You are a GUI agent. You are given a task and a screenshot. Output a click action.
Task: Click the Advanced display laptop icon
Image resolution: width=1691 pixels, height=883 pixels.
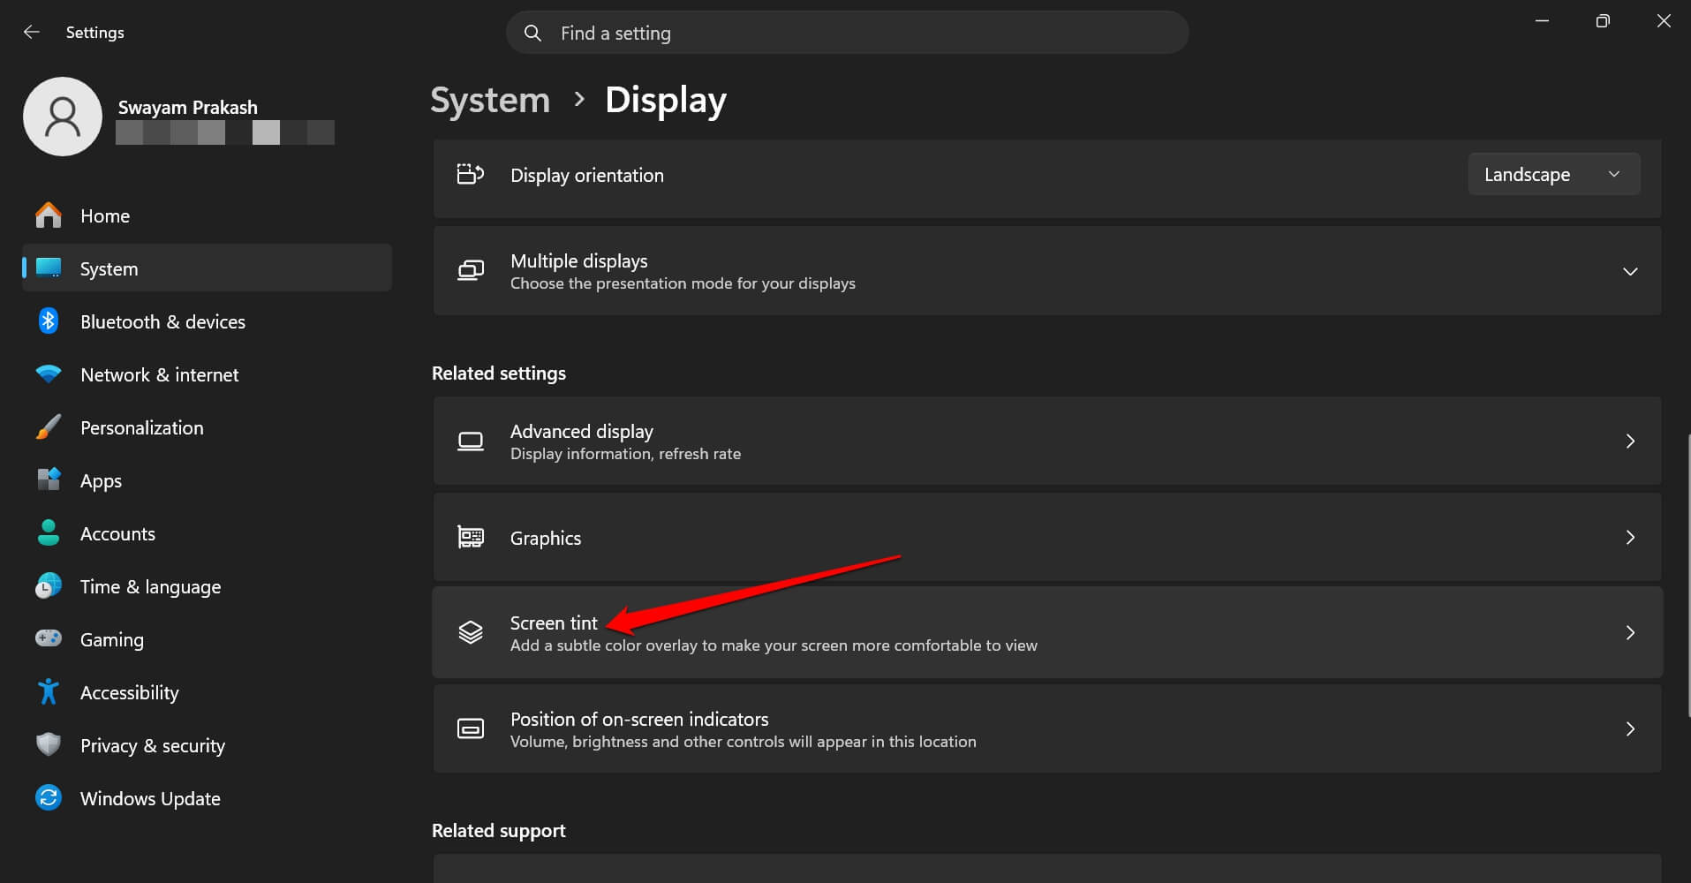coord(470,441)
